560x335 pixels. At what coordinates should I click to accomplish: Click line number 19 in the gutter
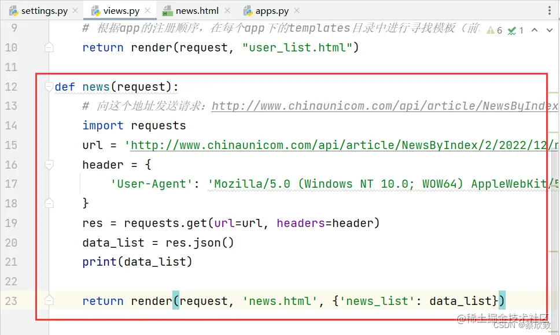[x=11, y=223]
